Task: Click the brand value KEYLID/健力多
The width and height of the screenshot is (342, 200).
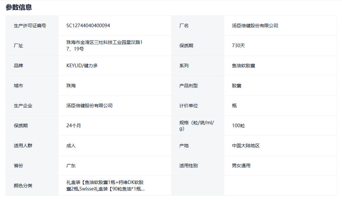Action: pos(82,66)
